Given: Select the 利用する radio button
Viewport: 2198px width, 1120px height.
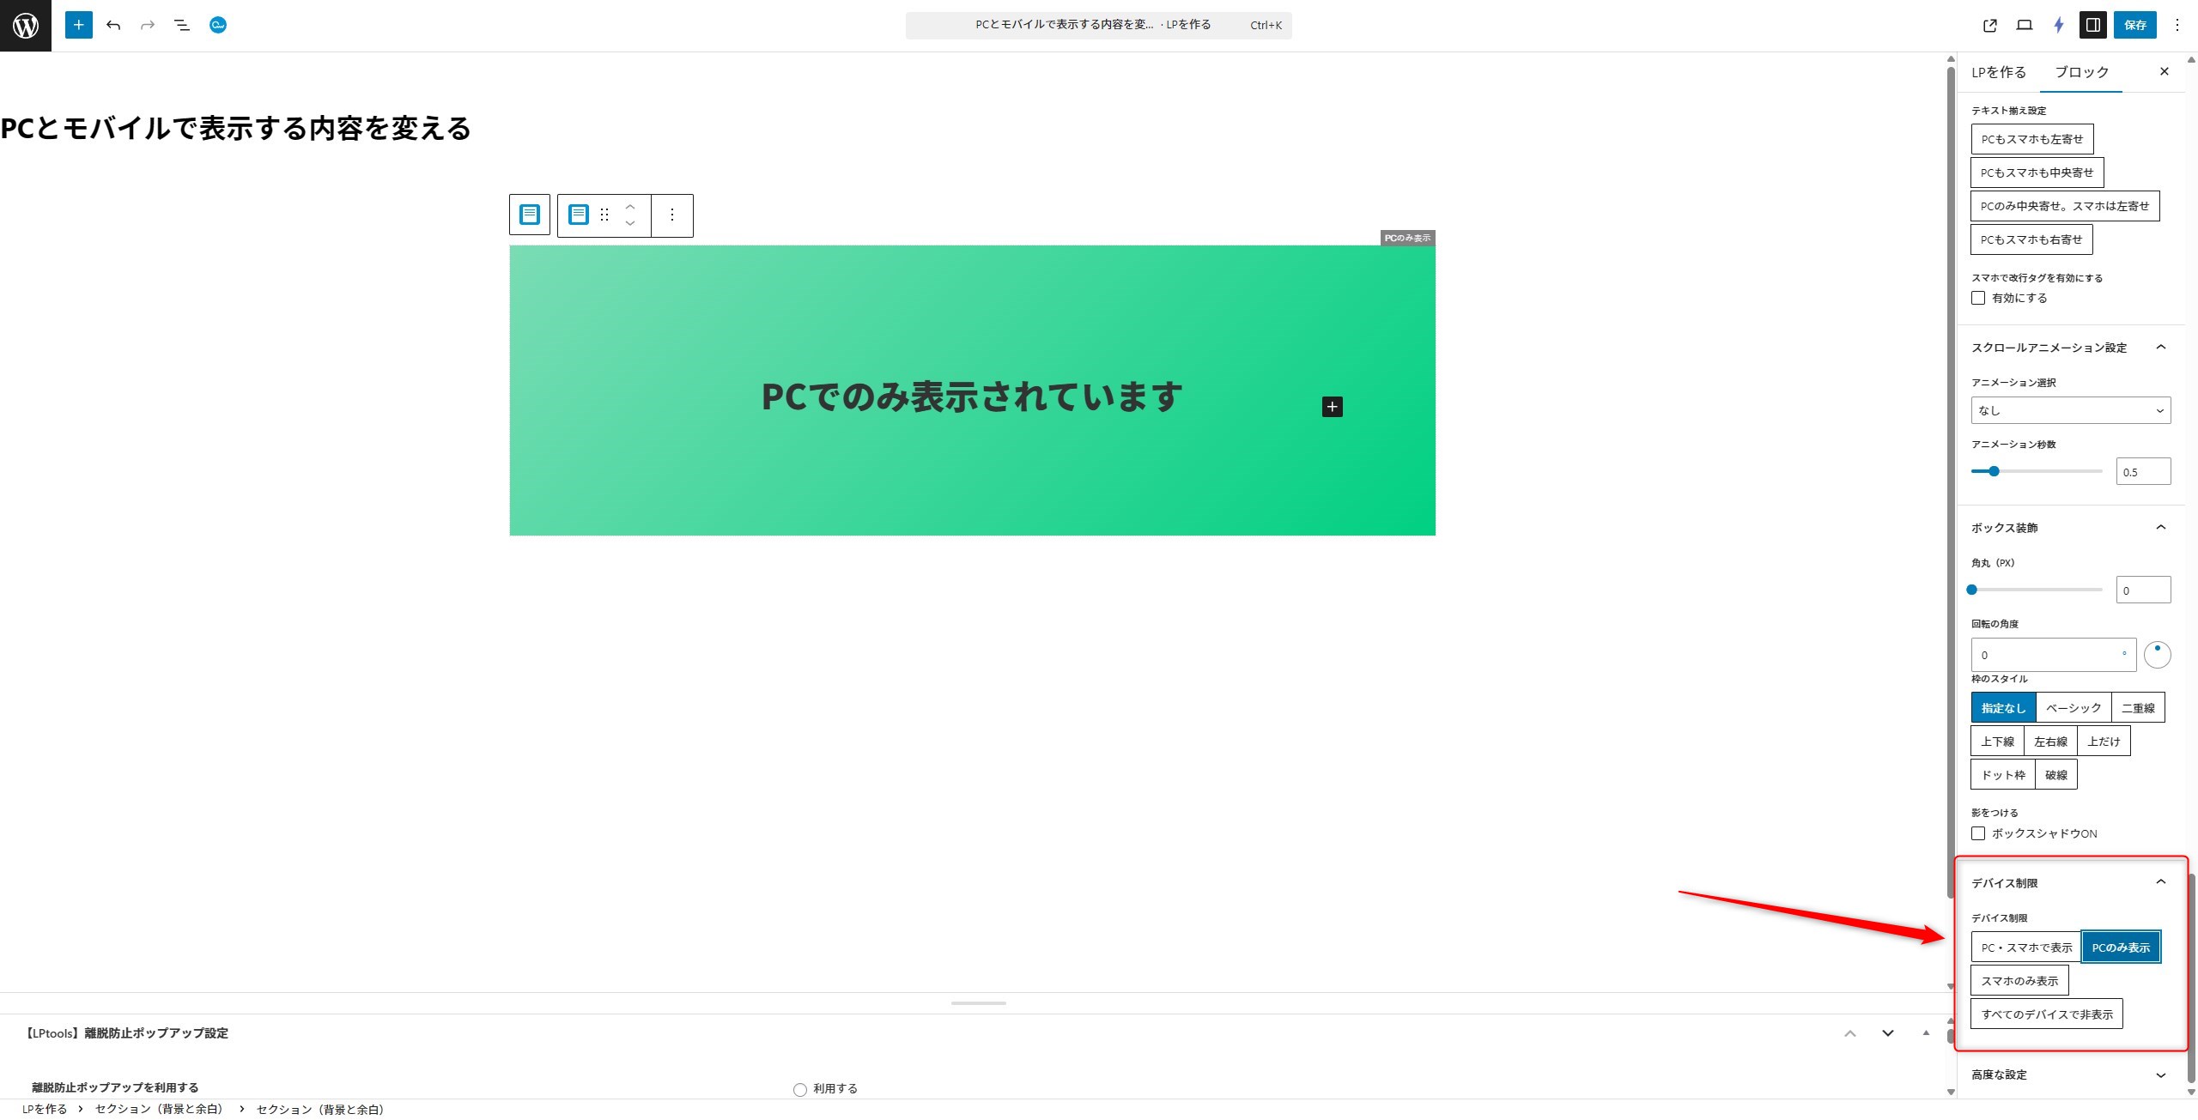Looking at the screenshot, I should coord(800,1090).
